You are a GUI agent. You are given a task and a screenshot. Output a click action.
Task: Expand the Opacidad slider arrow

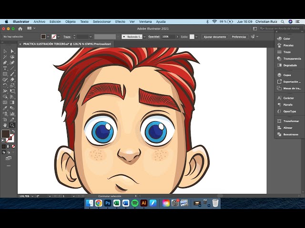point(177,37)
